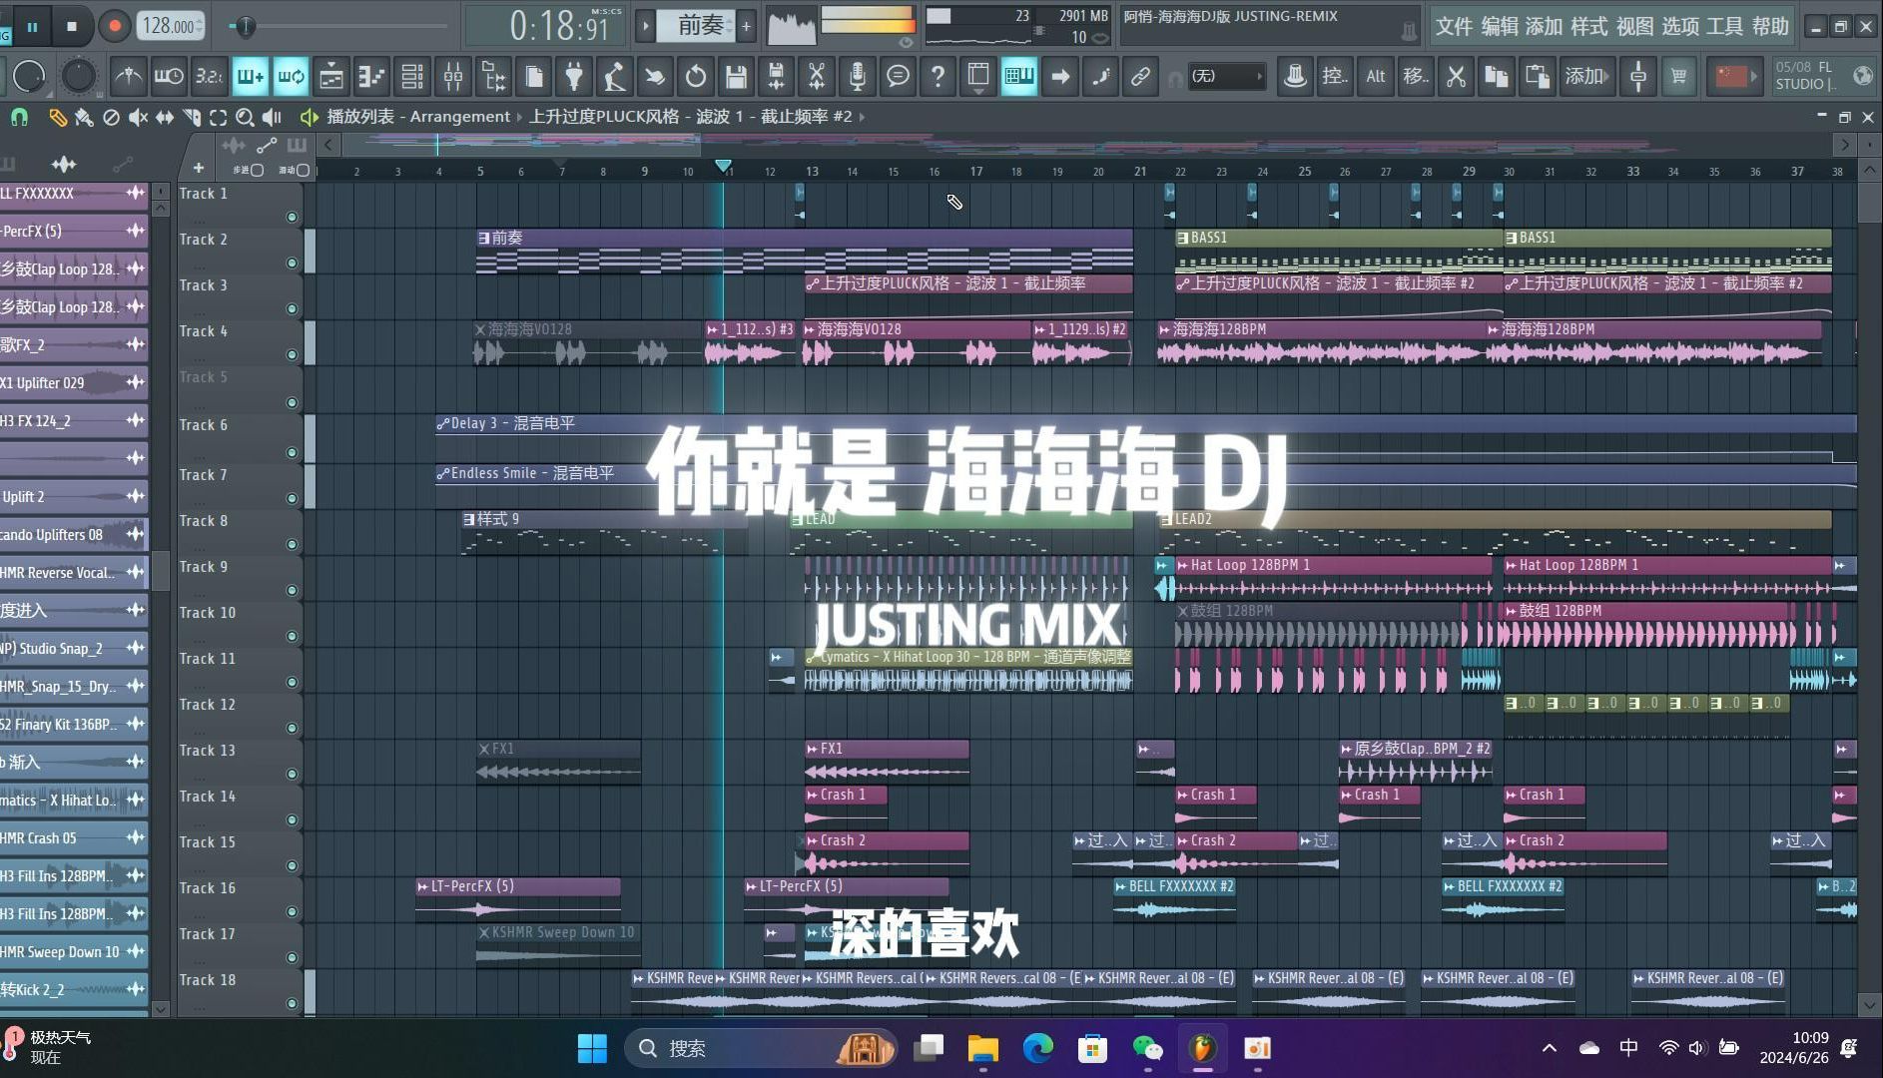Open the 视图 menu
Image resolution: width=1883 pixels, height=1078 pixels.
pos(1634,27)
